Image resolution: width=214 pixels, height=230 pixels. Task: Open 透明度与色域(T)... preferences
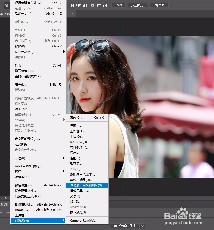point(87,175)
